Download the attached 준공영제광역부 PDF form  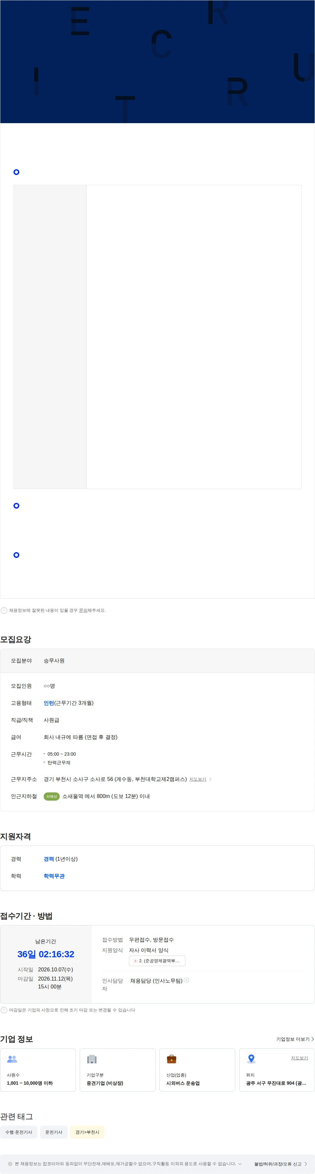pyautogui.click(x=157, y=961)
